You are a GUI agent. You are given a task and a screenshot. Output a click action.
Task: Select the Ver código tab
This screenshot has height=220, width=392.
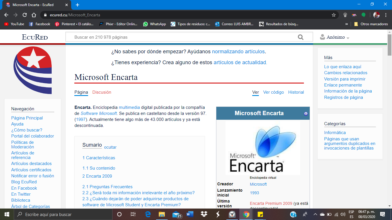click(x=273, y=92)
